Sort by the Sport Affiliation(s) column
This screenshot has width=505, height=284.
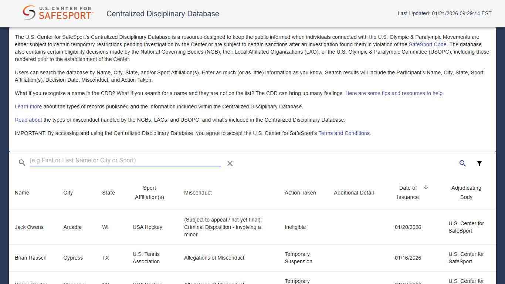tap(149, 193)
